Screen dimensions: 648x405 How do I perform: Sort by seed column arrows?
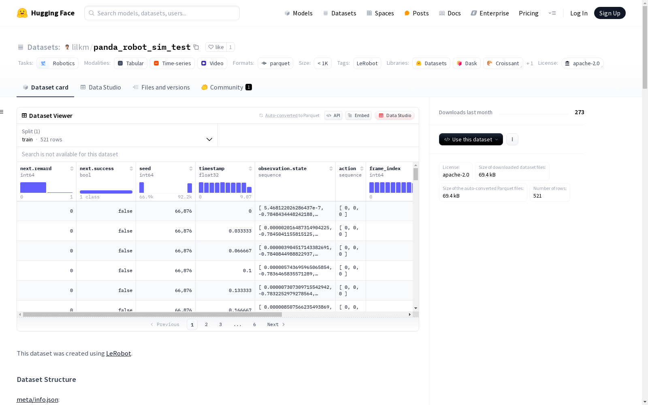pyautogui.click(x=191, y=168)
